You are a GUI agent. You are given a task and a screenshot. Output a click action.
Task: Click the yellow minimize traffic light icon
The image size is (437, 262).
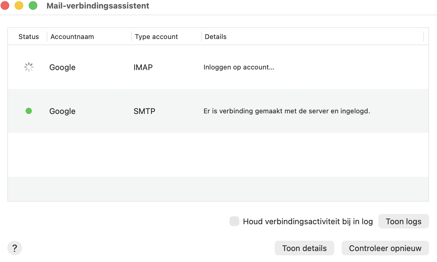point(19,5)
